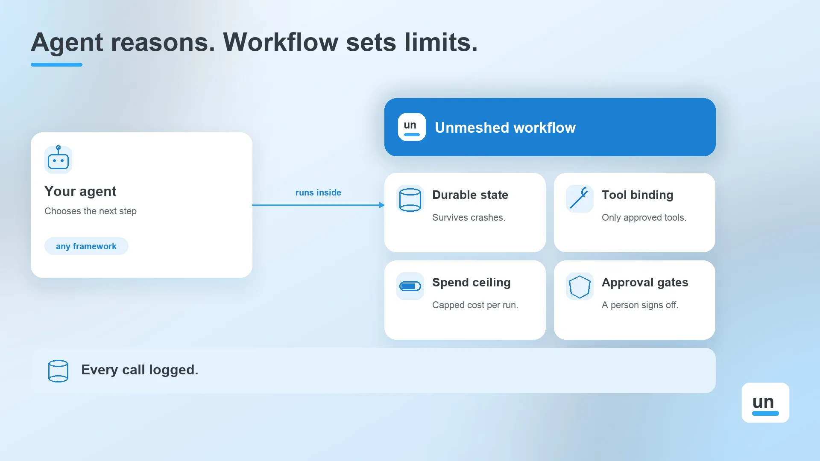Screen dimensions: 820x461
Task: Click 'A person signs off.' text
Action: 640,305
